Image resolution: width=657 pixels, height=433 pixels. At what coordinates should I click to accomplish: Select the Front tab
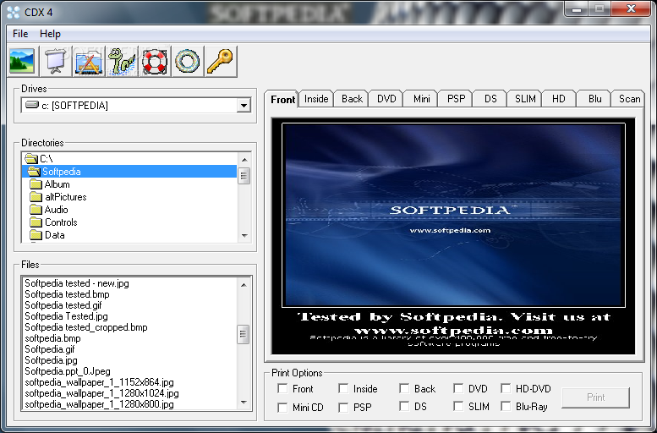tap(282, 99)
